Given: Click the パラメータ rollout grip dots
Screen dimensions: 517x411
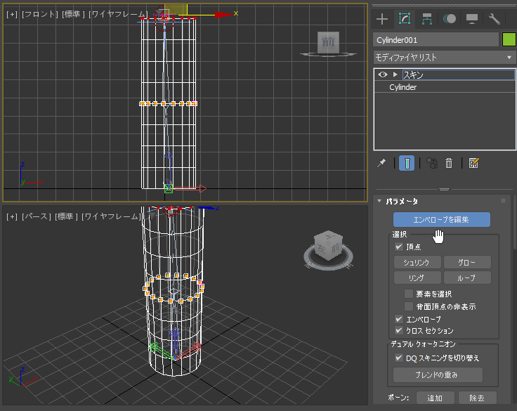Looking at the screenshot, I should [503, 200].
